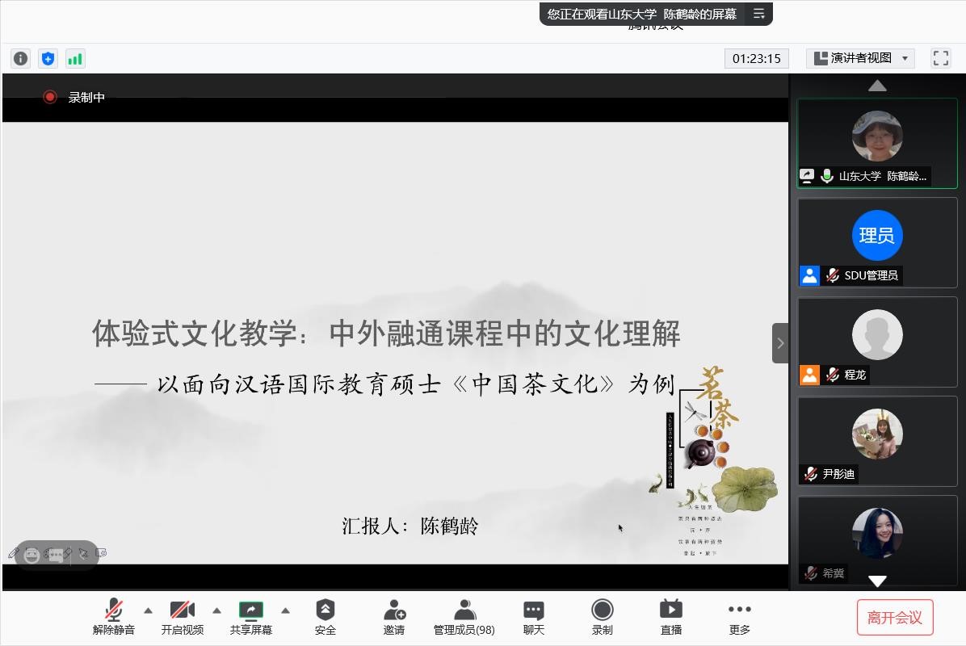Screen dimensions: 966x646
Task: Open the 演讲者视图 view dropdown
Action: tap(862, 58)
